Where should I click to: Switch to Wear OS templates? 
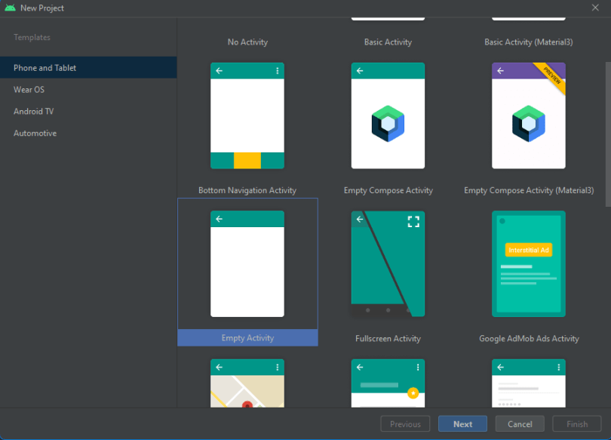[88, 89]
